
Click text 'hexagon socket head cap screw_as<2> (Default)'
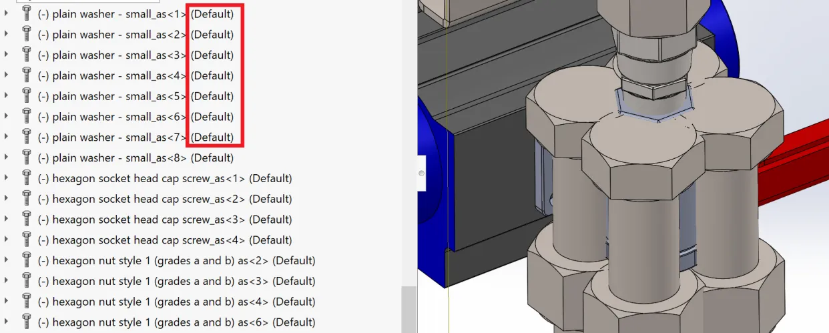coord(172,199)
